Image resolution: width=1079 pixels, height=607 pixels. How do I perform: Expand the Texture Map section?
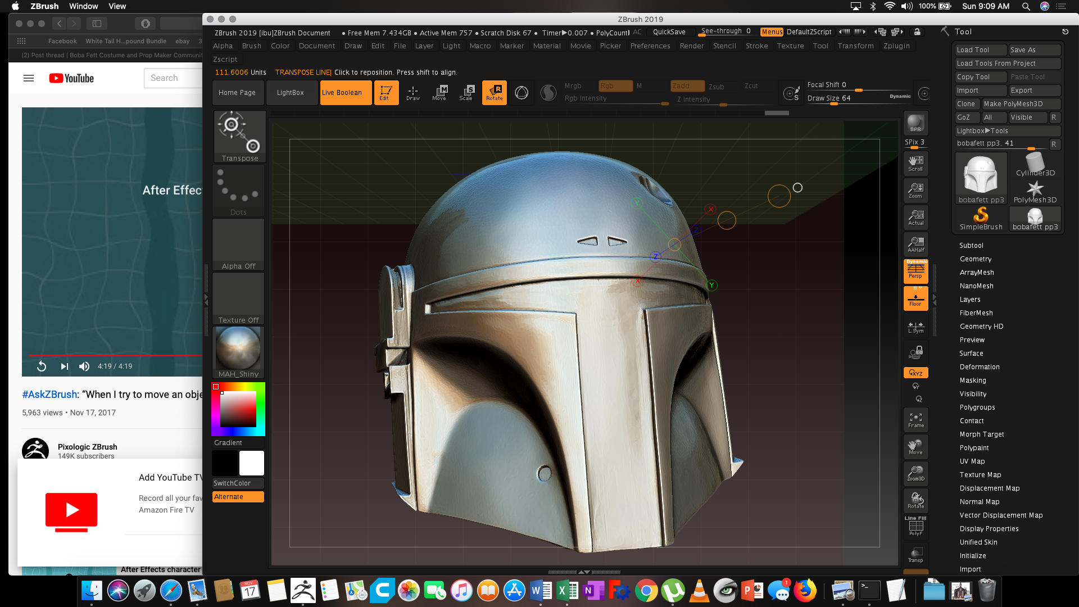pyautogui.click(x=980, y=475)
